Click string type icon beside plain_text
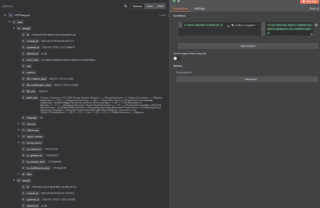Screen dimensions: 320x208 [x=23, y=97]
